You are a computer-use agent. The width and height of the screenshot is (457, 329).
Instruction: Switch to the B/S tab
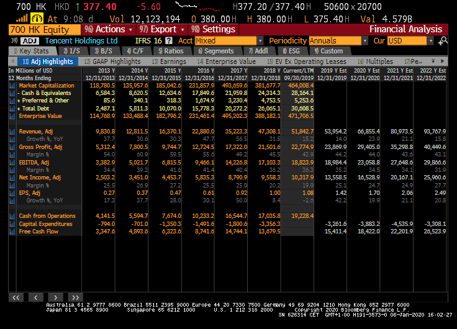click(x=103, y=51)
